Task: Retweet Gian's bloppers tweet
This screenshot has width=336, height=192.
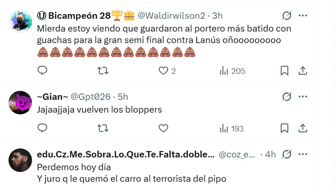Action: [103, 128]
